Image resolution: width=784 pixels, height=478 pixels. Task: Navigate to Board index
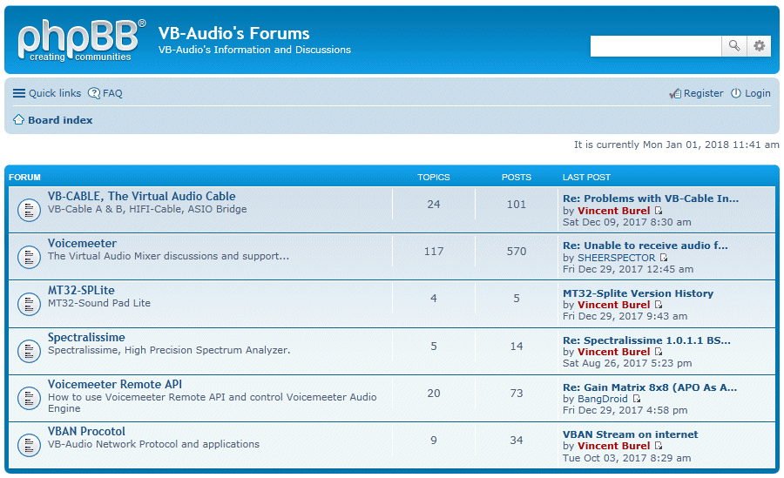(60, 120)
